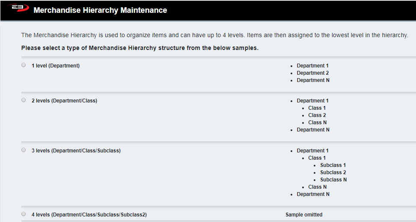
Task: Click "Department N" in the 1-level sample
Action: [313, 80]
